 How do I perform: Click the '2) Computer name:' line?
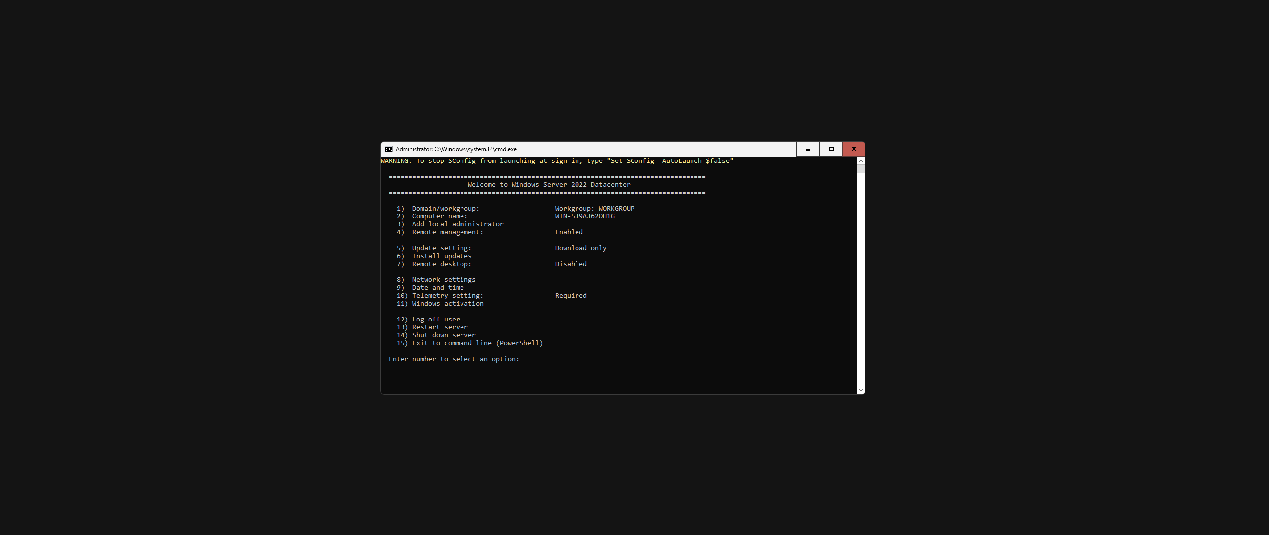432,216
